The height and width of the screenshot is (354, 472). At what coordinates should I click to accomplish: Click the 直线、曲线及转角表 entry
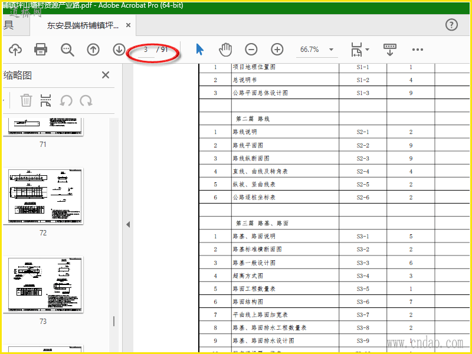coord(260,171)
